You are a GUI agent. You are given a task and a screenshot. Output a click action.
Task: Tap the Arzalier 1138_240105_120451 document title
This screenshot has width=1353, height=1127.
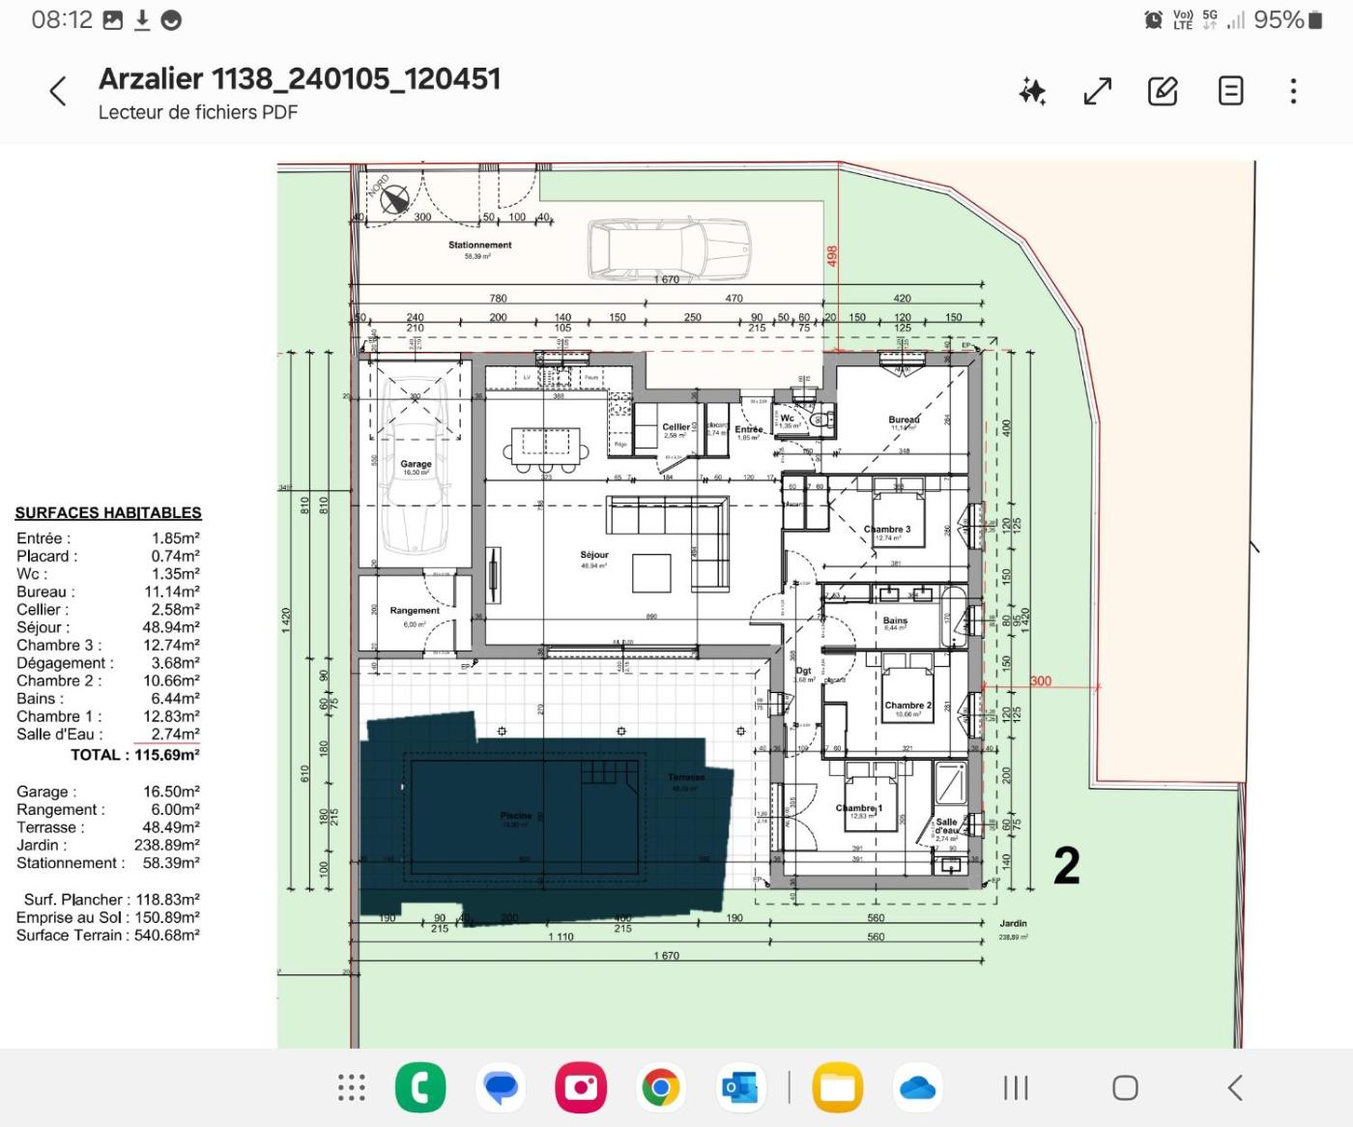300,78
